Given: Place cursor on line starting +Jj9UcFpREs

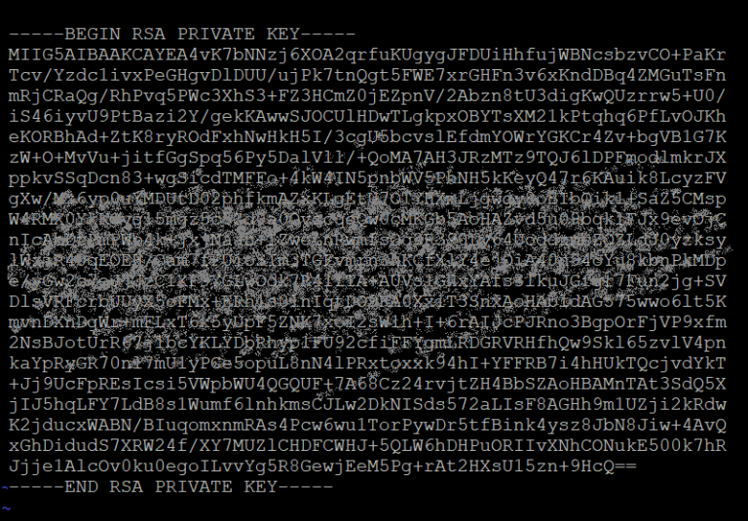Looking at the screenshot, I should [x=367, y=384].
